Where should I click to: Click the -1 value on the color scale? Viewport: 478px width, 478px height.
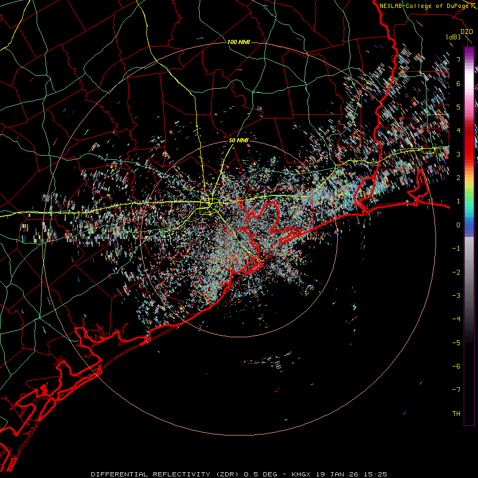coord(456,249)
